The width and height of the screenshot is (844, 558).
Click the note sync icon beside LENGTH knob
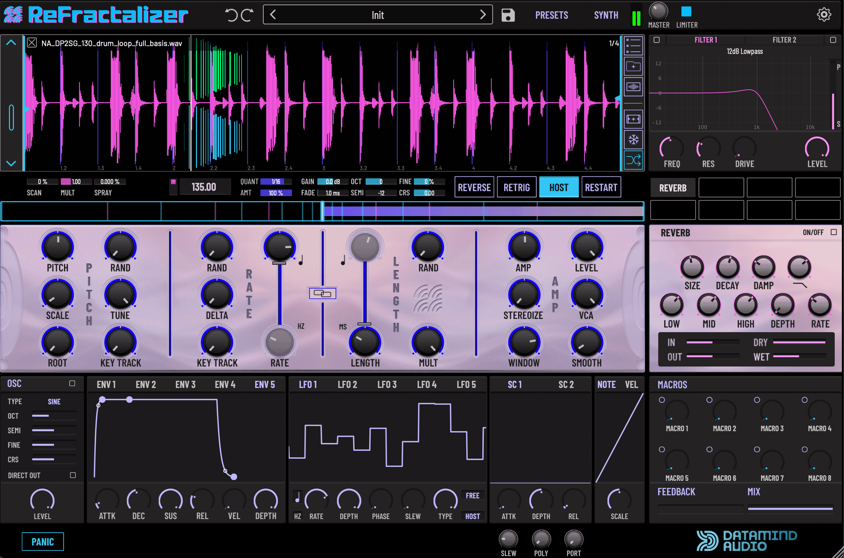(x=343, y=260)
